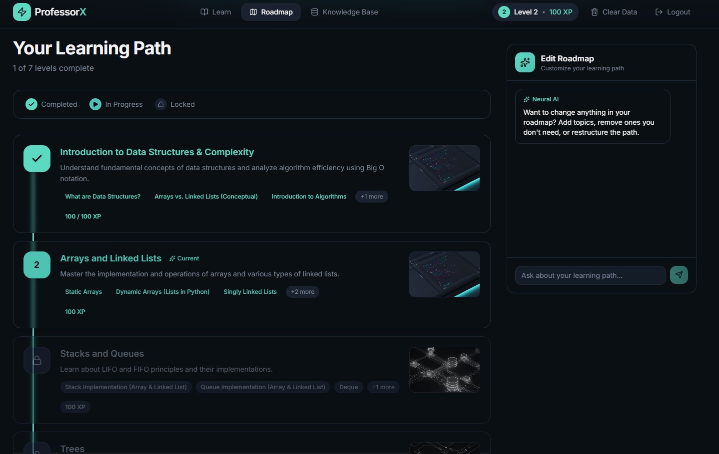This screenshot has height=454, width=719.
Task: Click the ProfessorX lightning logo icon
Action: (x=21, y=12)
